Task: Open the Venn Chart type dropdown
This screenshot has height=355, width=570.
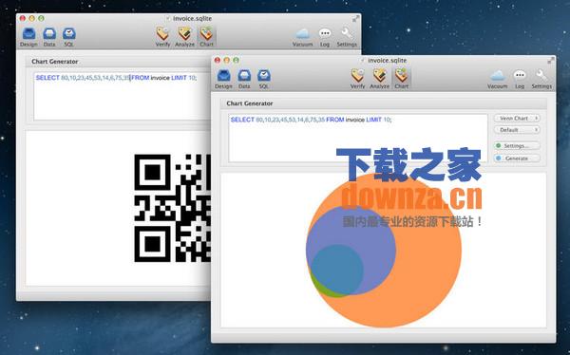Action: (517, 119)
